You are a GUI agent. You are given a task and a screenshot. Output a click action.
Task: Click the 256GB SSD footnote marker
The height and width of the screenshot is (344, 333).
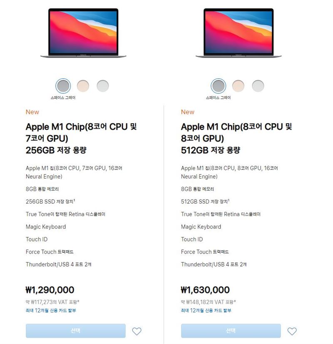pyautogui.click(x=75, y=200)
